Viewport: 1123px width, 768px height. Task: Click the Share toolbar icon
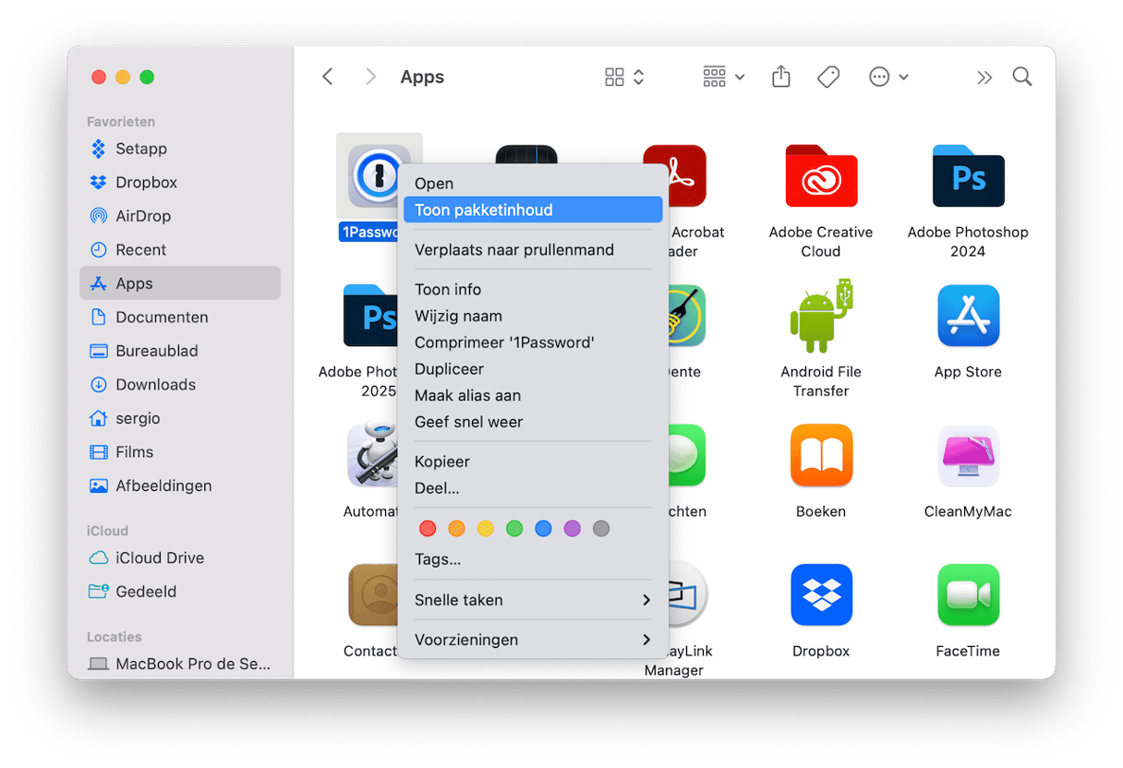(781, 78)
